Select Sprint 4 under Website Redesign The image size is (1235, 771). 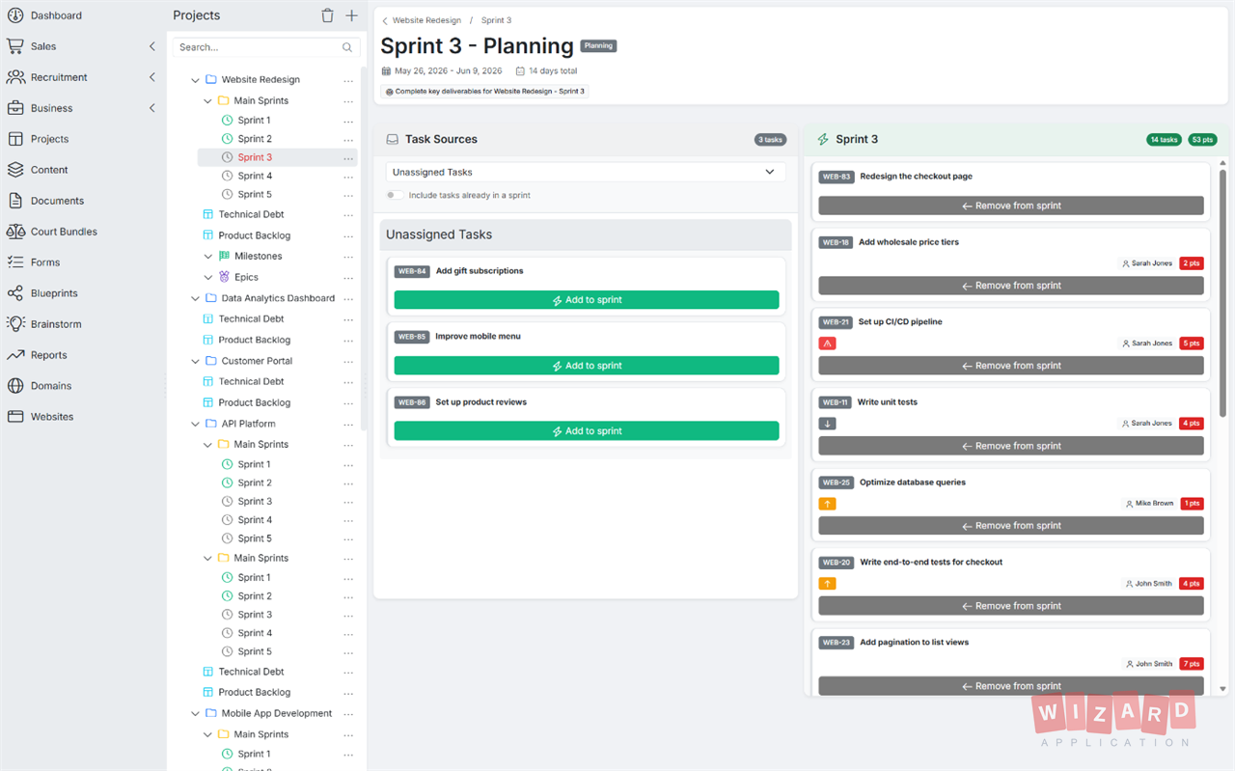tap(255, 176)
